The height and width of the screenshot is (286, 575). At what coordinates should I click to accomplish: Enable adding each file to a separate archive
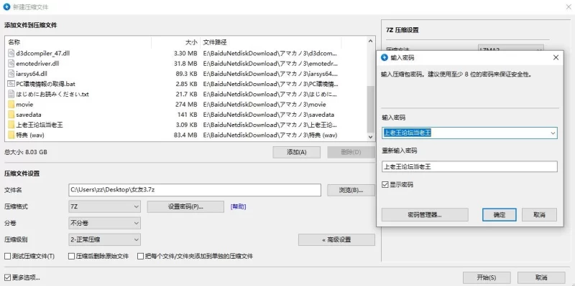pyautogui.click(x=140, y=256)
